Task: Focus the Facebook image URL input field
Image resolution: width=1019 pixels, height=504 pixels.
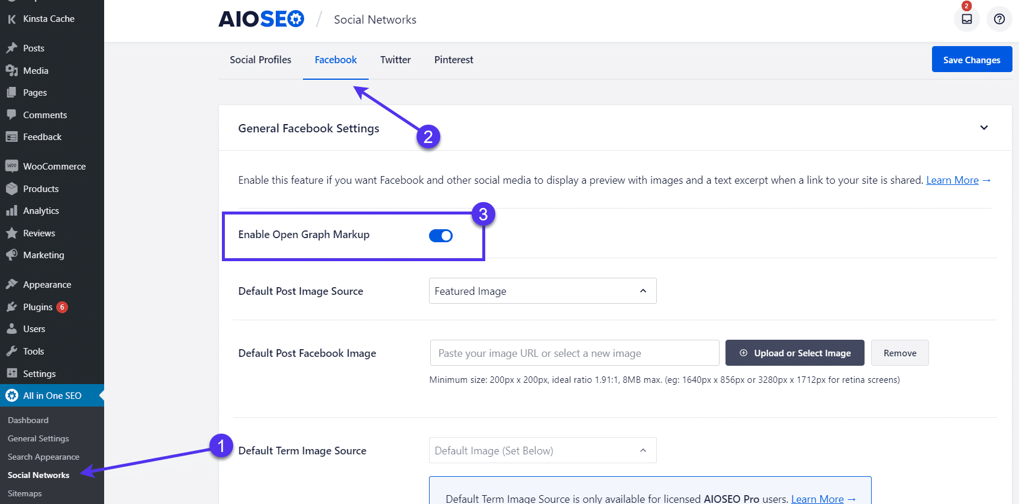Action: pos(575,353)
